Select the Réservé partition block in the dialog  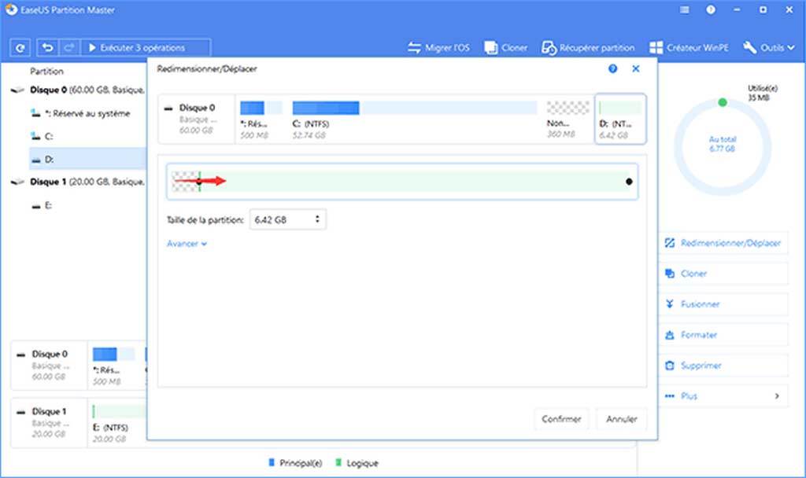pos(261,120)
